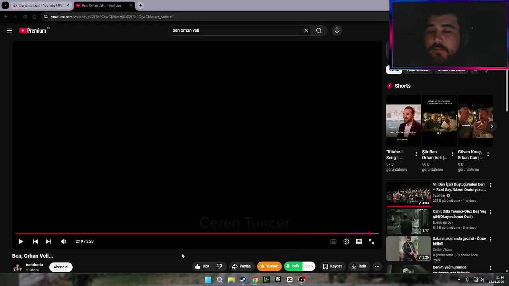The image size is (509, 286).
Task: Start voice search with the microphone
Action: (337, 31)
